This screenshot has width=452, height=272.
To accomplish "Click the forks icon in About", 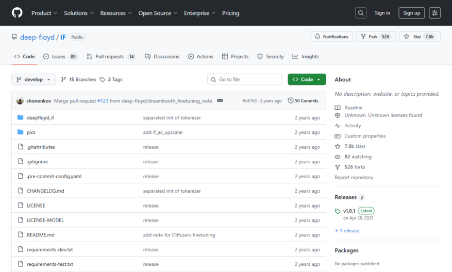I will 338,167.
